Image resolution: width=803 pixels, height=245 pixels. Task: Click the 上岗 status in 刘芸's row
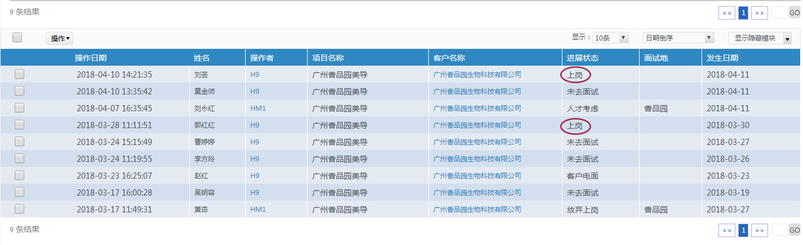pos(575,74)
